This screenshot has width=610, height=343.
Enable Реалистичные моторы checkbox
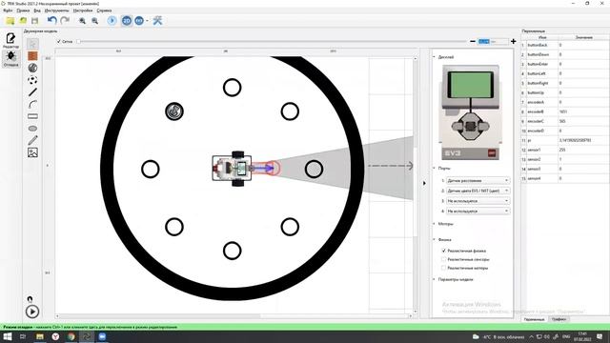[x=443, y=268]
